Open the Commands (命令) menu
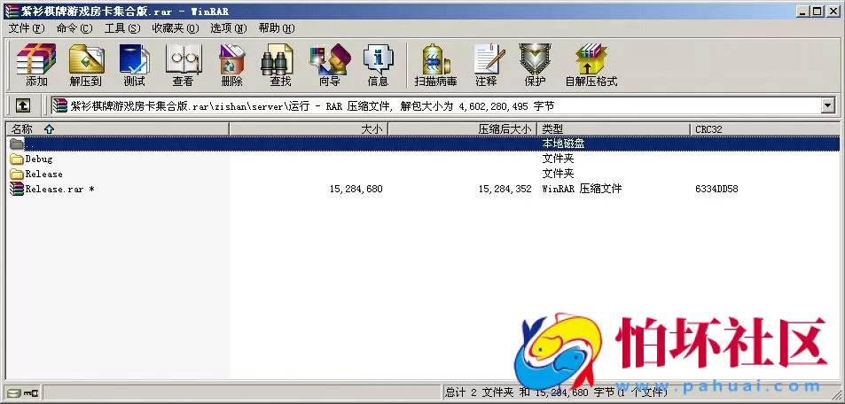The height and width of the screenshot is (404, 845). point(74,28)
